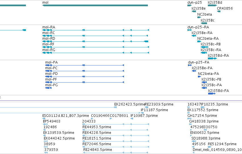The height and width of the screenshot is (154, 242).
Task: Click the l(2)35Bc-PA protein label
Action: click(212, 85)
